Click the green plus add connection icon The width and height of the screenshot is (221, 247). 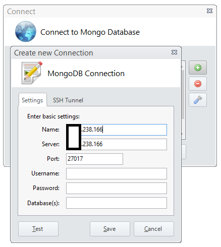[x=198, y=68]
